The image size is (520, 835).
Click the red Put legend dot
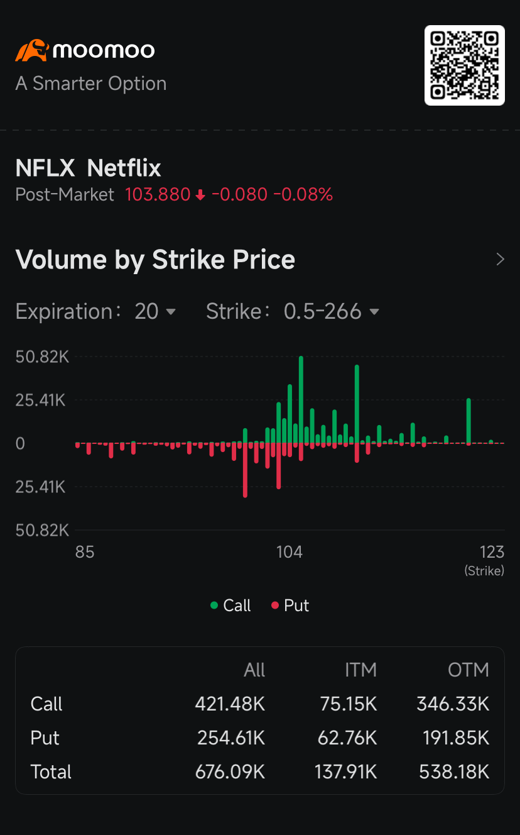(275, 606)
